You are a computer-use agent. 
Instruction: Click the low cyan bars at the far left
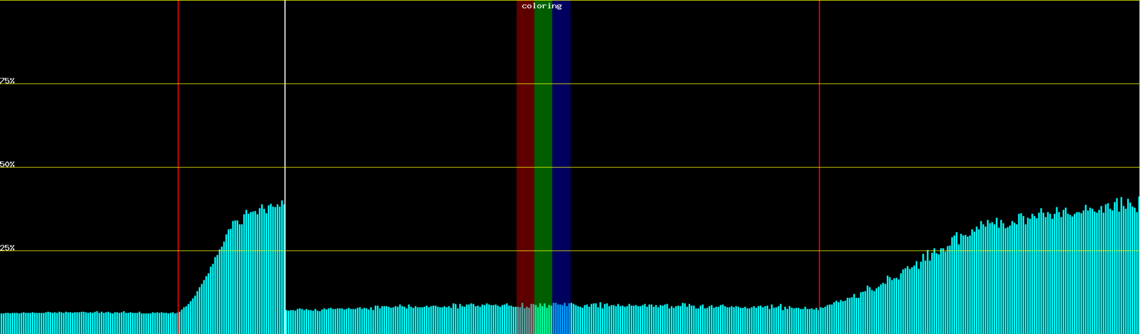tap(83, 323)
